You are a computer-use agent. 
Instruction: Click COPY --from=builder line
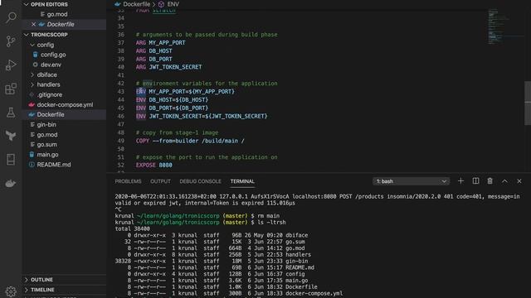(190, 141)
